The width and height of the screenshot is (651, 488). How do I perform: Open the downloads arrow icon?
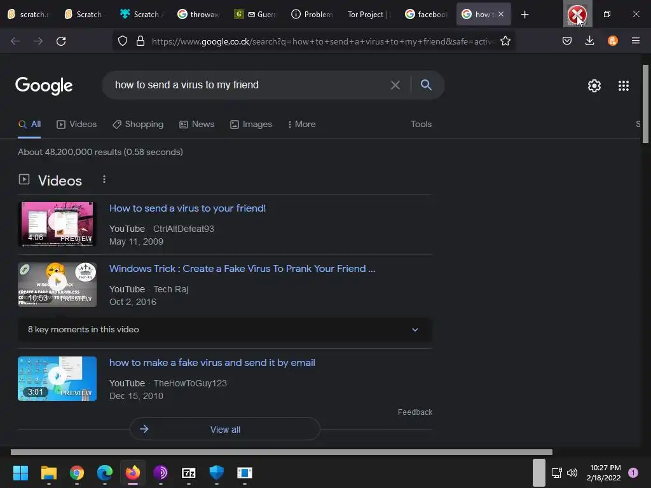589,41
